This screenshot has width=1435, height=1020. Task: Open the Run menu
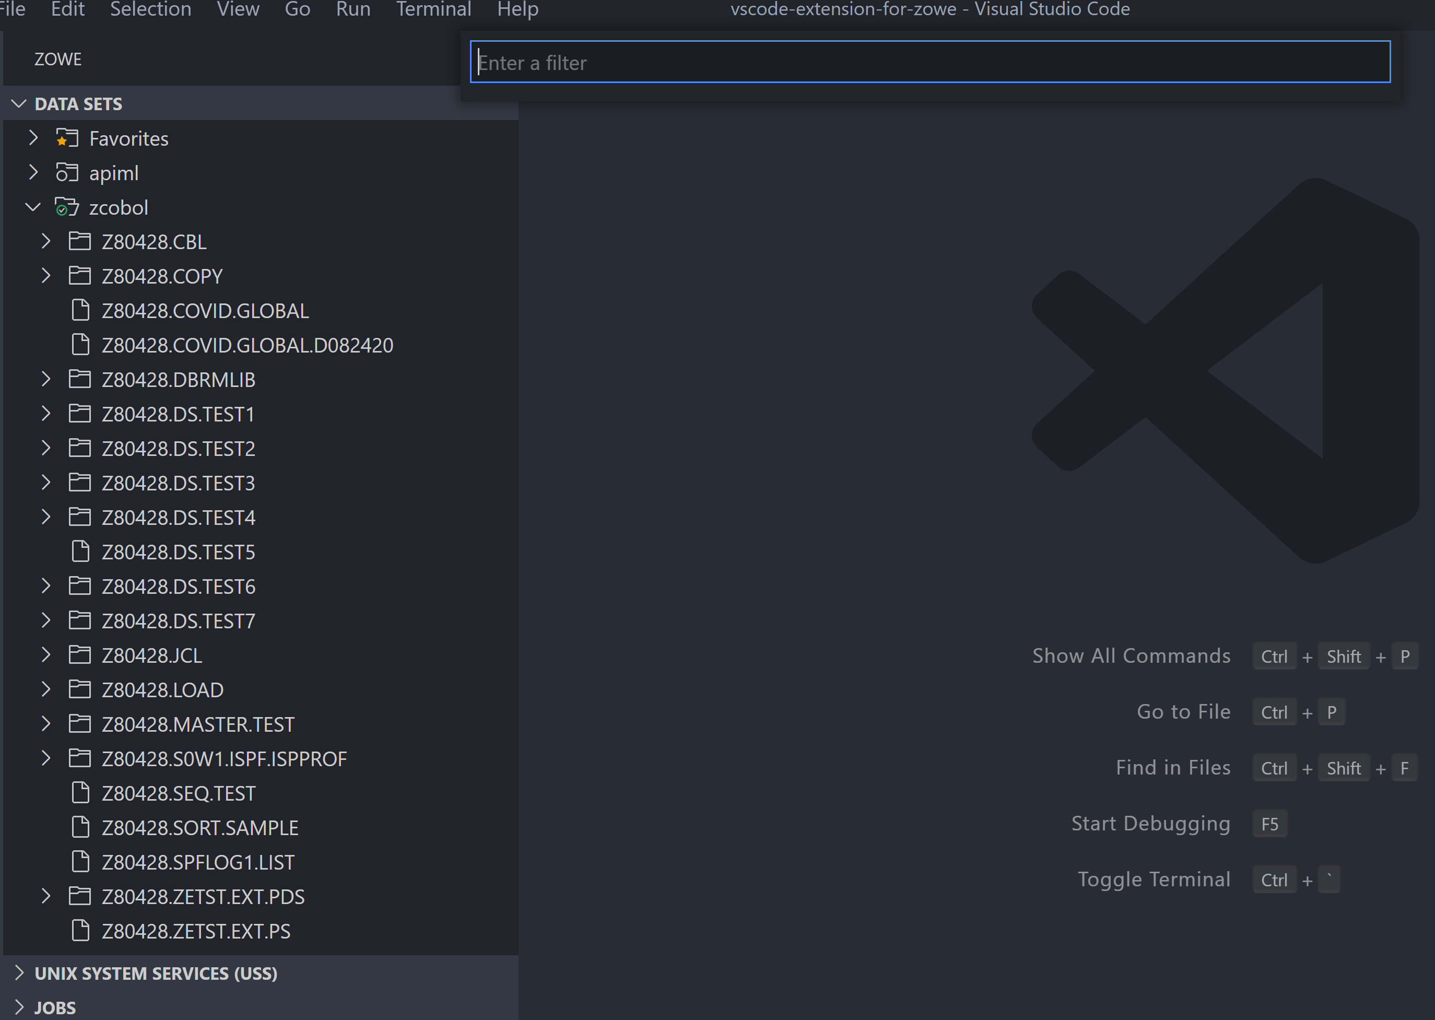pyautogui.click(x=352, y=9)
